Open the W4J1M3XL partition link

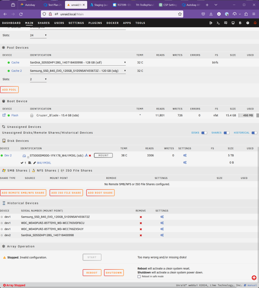click(x=44, y=163)
